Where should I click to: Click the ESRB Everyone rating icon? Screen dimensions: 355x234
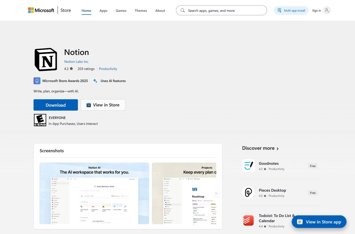point(40,120)
